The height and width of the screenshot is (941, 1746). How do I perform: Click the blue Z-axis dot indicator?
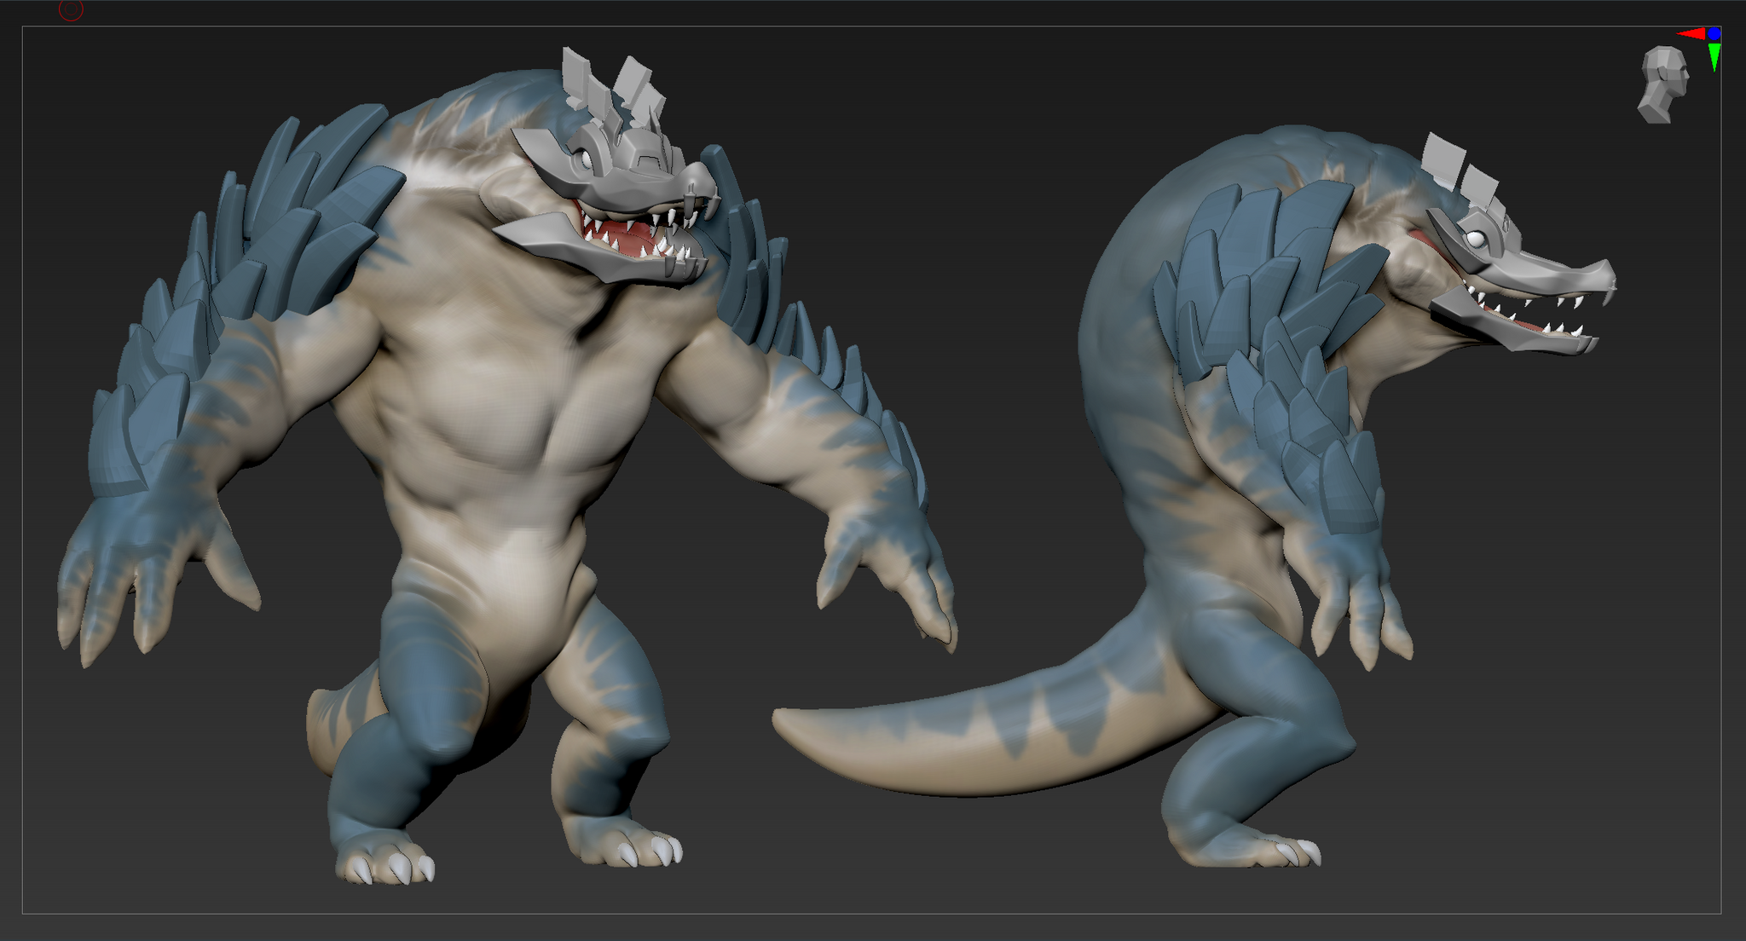tap(1714, 34)
